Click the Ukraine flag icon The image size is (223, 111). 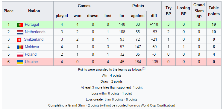click(20, 62)
